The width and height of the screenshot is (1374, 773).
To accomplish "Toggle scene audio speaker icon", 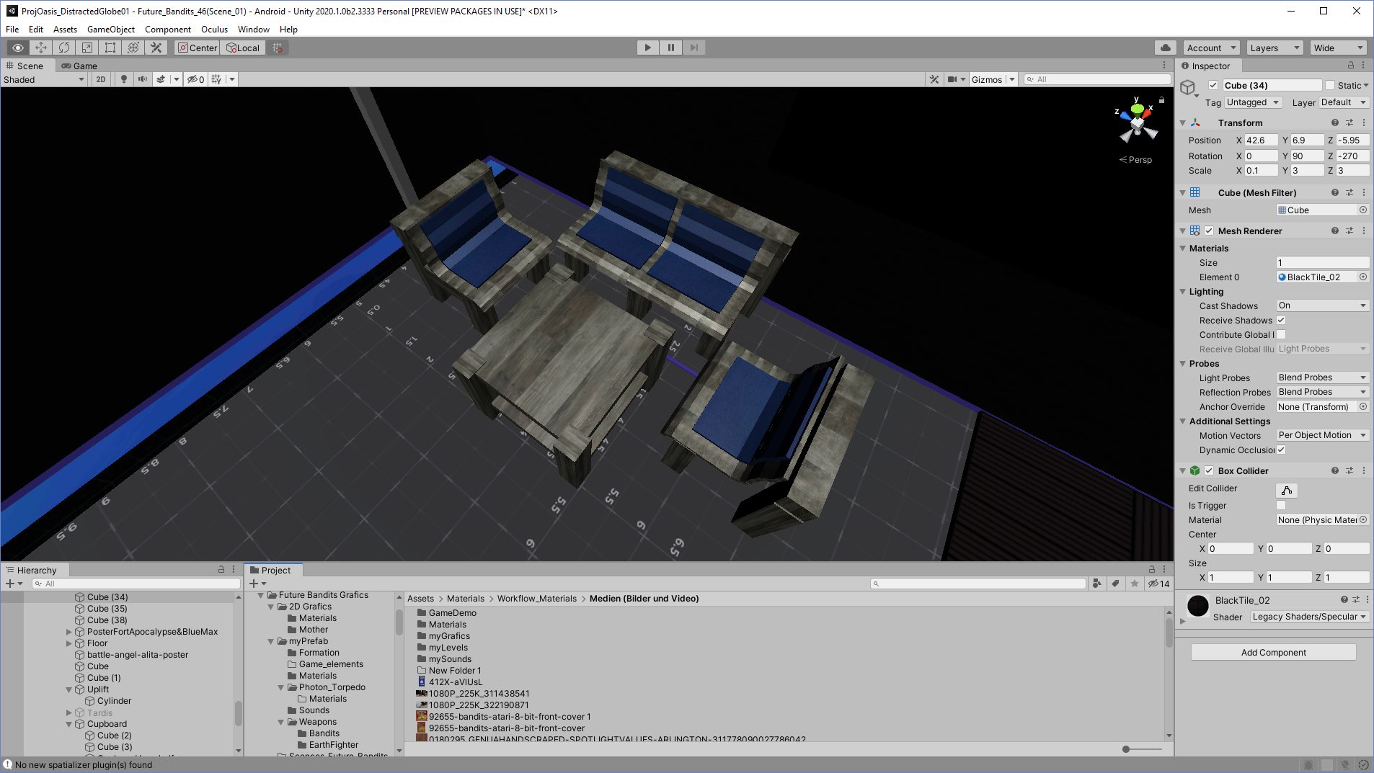I will click(x=143, y=79).
